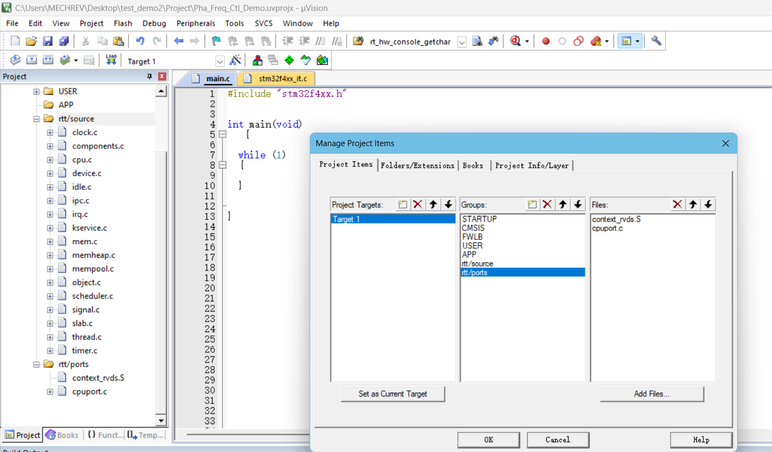
Task: Pin the Project panel with pushpin
Action: pyautogui.click(x=148, y=76)
